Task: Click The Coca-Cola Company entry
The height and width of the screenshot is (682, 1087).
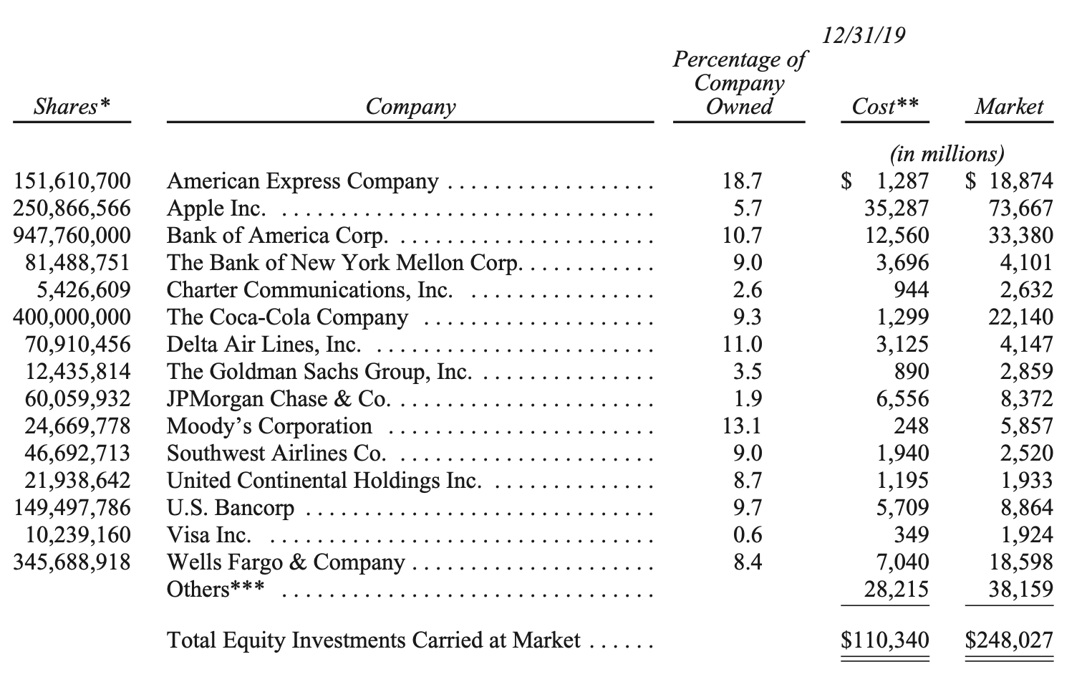Action: (287, 317)
